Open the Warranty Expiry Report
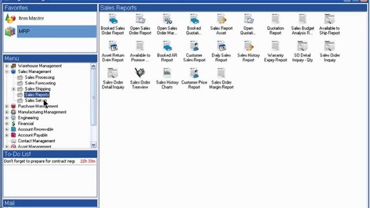The width and height of the screenshot is (370, 208). [275, 51]
